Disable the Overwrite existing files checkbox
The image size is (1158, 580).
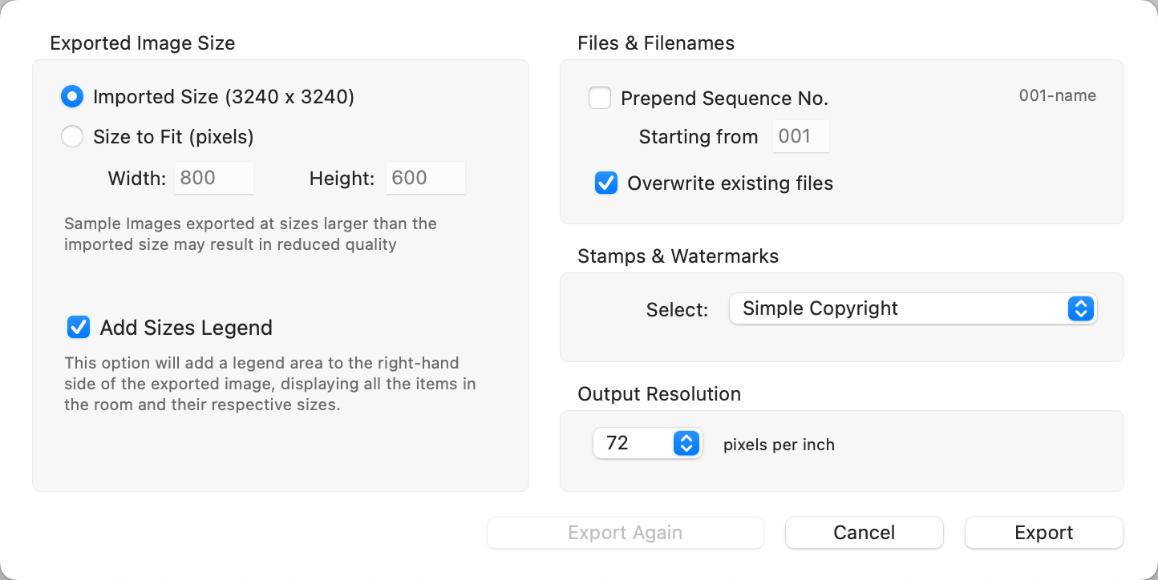pos(606,183)
